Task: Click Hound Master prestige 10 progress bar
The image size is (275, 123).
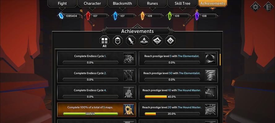Action: coord(172,97)
